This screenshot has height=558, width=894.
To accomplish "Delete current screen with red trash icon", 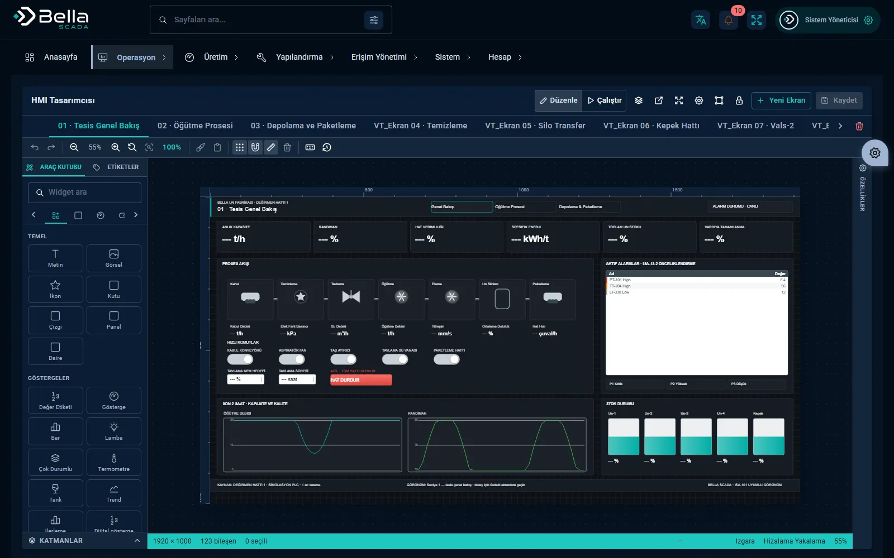I will (859, 126).
